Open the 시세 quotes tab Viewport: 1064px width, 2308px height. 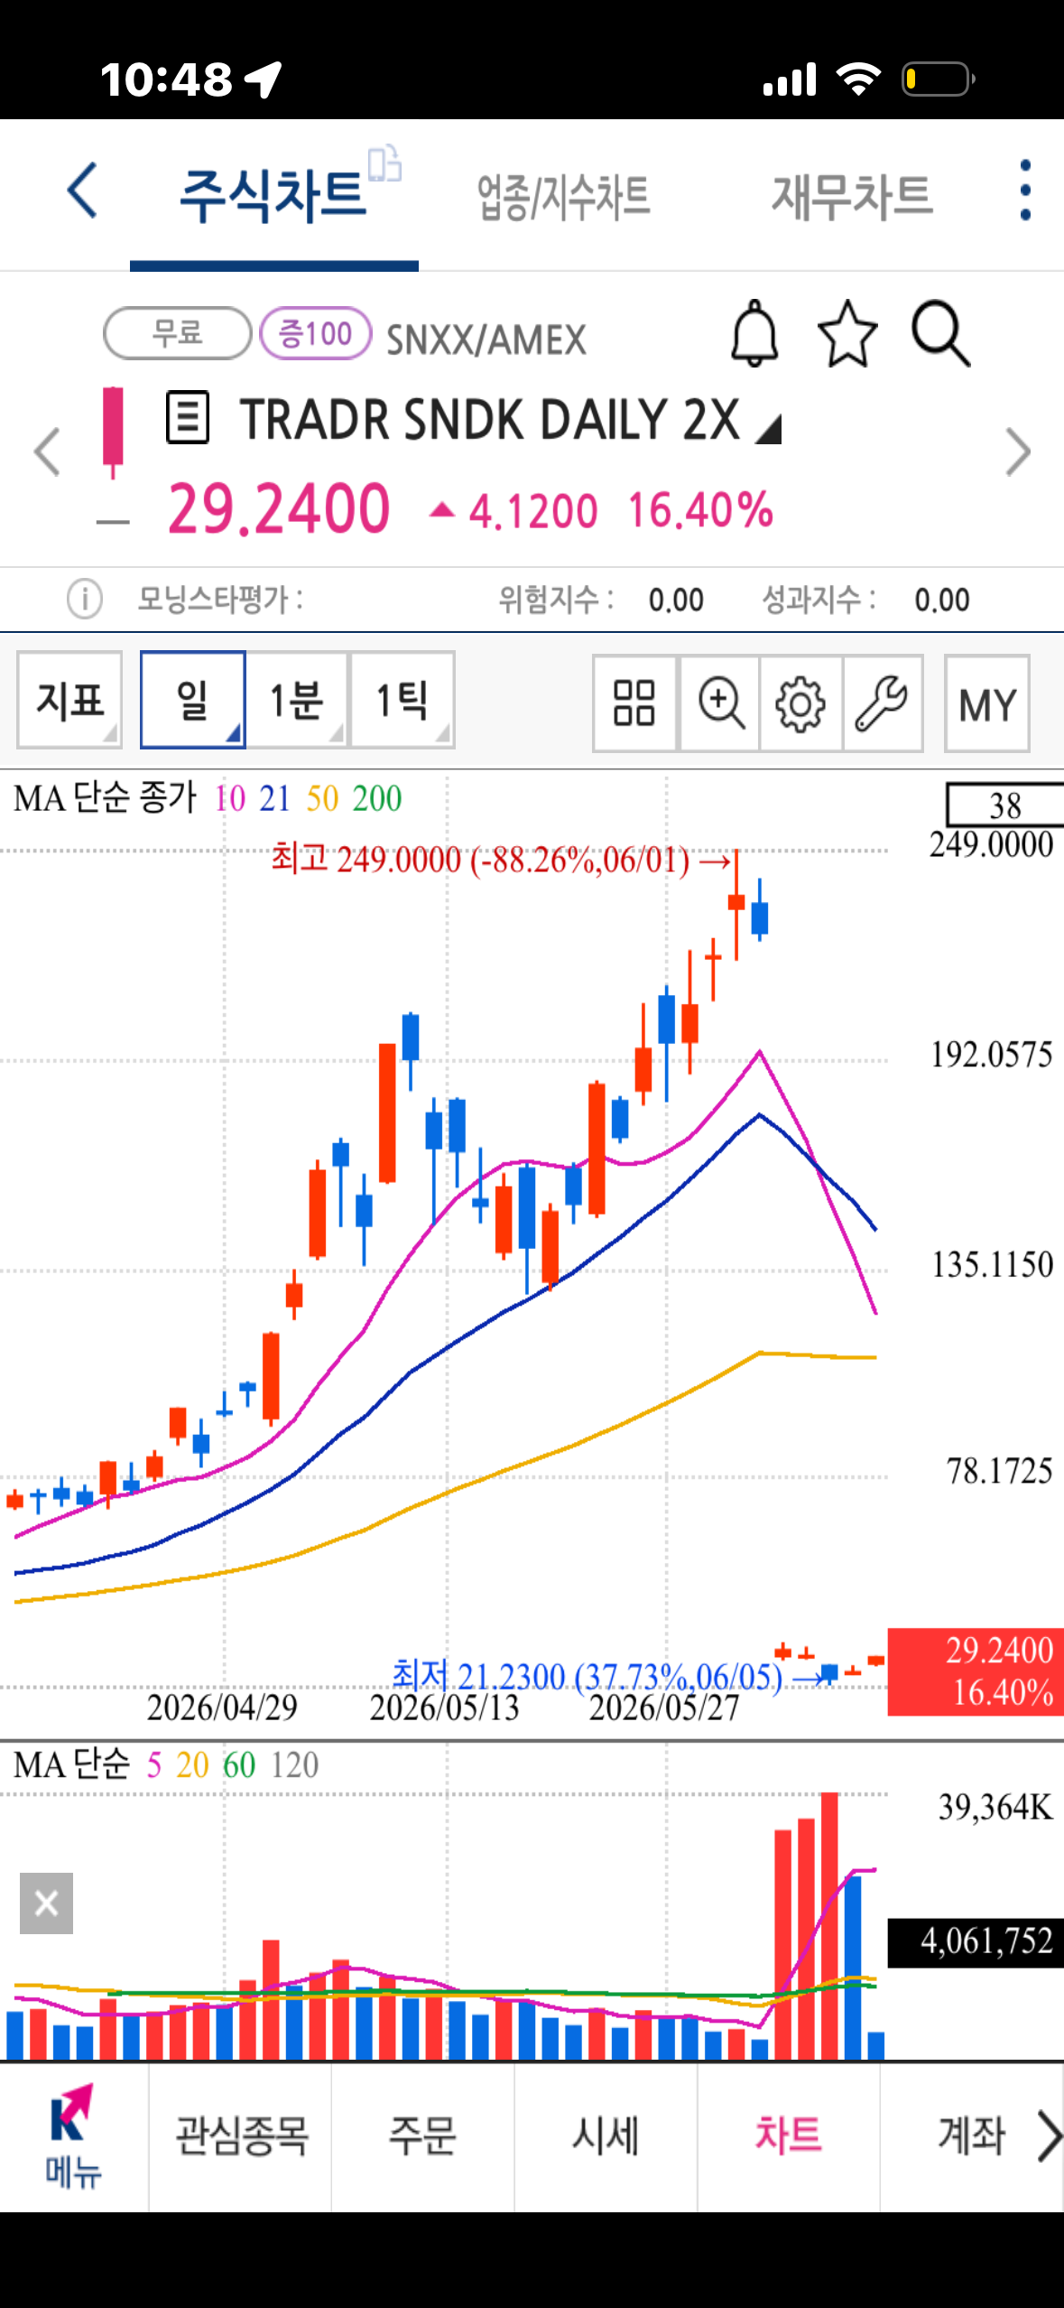[606, 2136]
